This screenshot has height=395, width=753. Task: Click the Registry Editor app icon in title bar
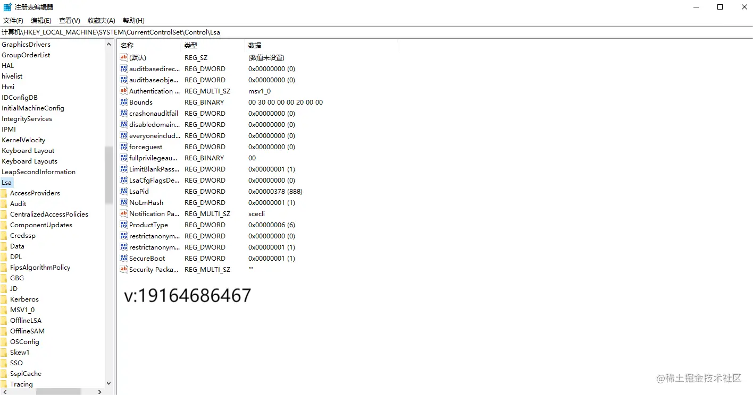coord(7,7)
